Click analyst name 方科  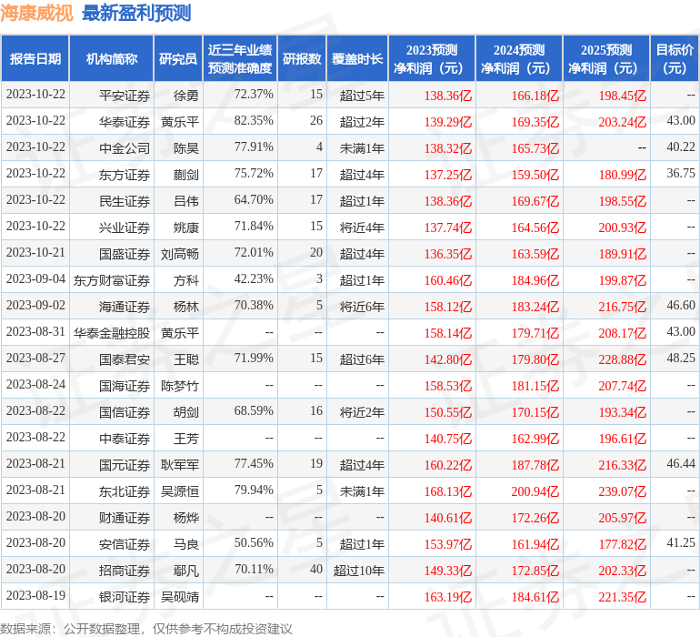[x=186, y=280]
